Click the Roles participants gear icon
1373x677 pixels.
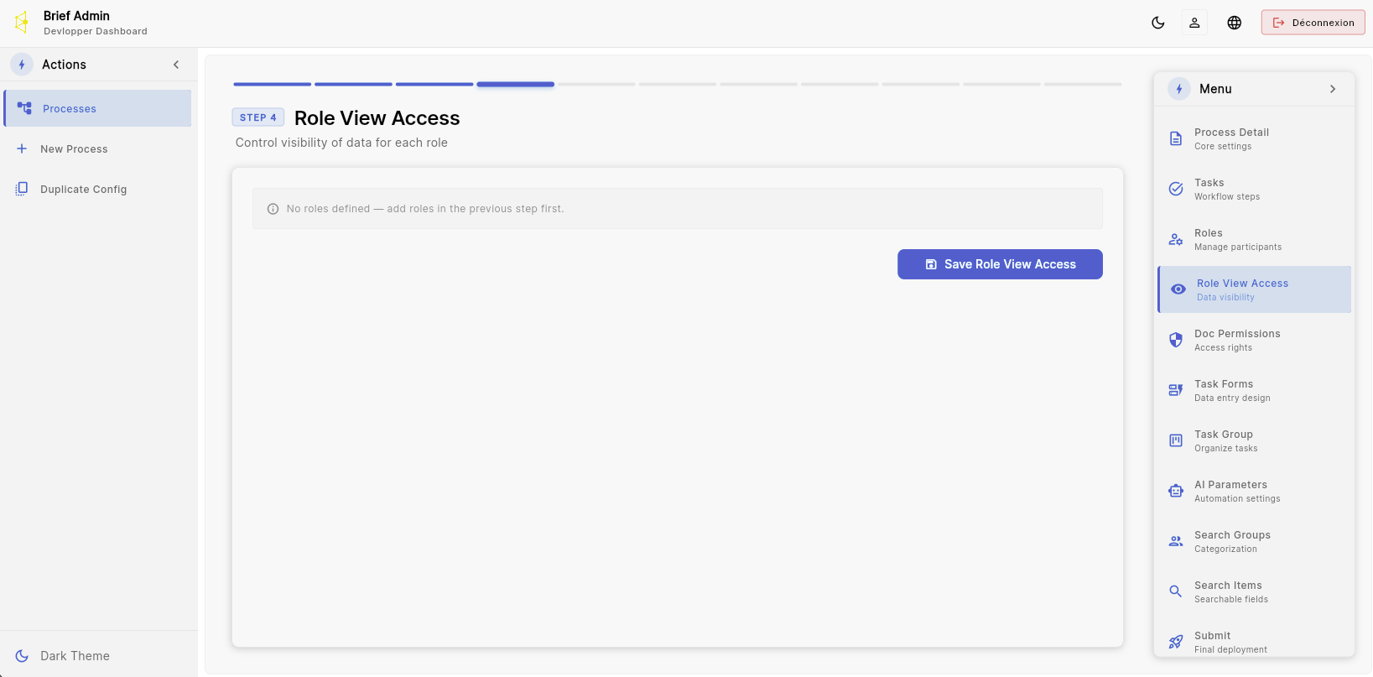pyautogui.click(x=1176, y=239)
